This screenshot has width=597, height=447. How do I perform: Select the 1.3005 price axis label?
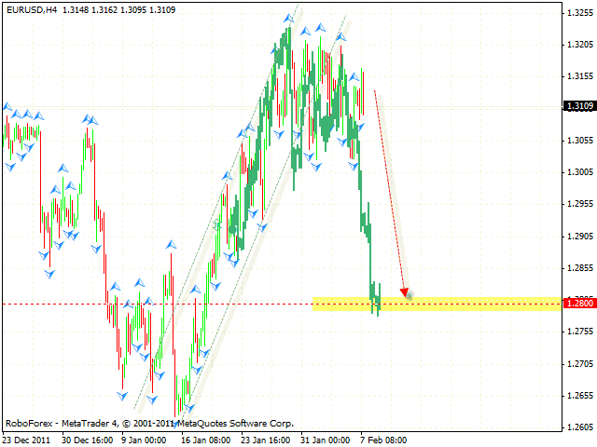580,172
